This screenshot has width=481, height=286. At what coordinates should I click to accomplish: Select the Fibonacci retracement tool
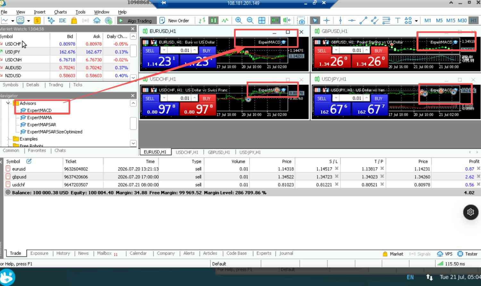click(x=386, y=21)
